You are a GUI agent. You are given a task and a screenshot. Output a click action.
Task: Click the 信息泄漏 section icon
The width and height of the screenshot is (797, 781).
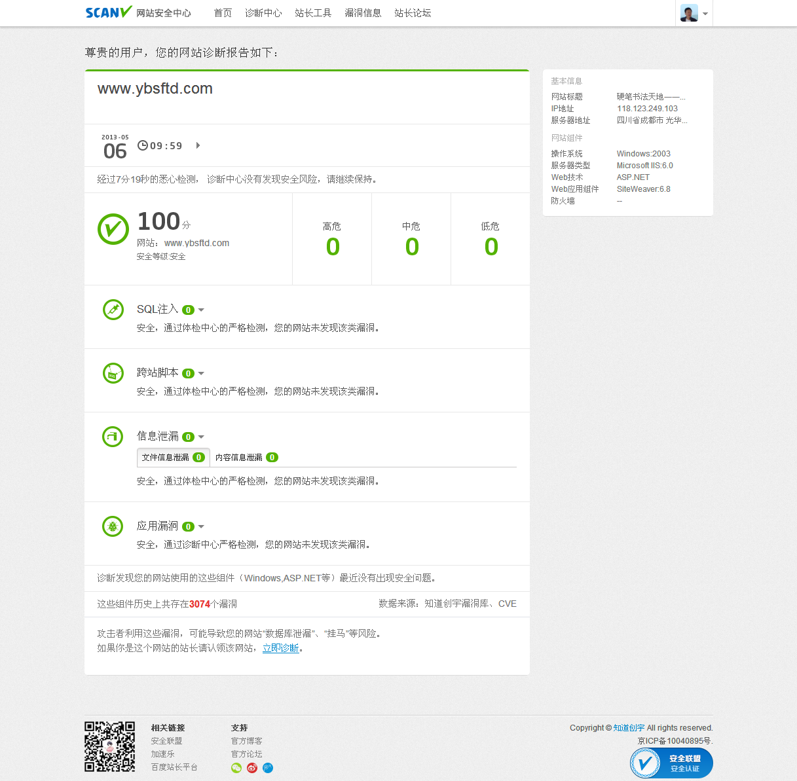pos(113,437)
